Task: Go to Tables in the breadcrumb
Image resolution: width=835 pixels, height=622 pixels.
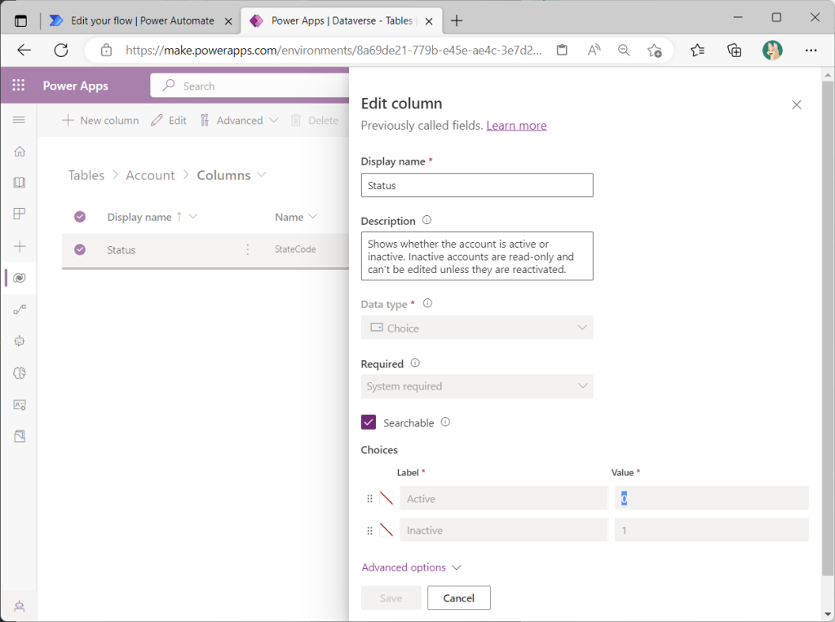Action: point(86,175)
